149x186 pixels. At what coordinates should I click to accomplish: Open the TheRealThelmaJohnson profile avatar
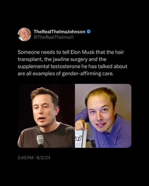24,35
